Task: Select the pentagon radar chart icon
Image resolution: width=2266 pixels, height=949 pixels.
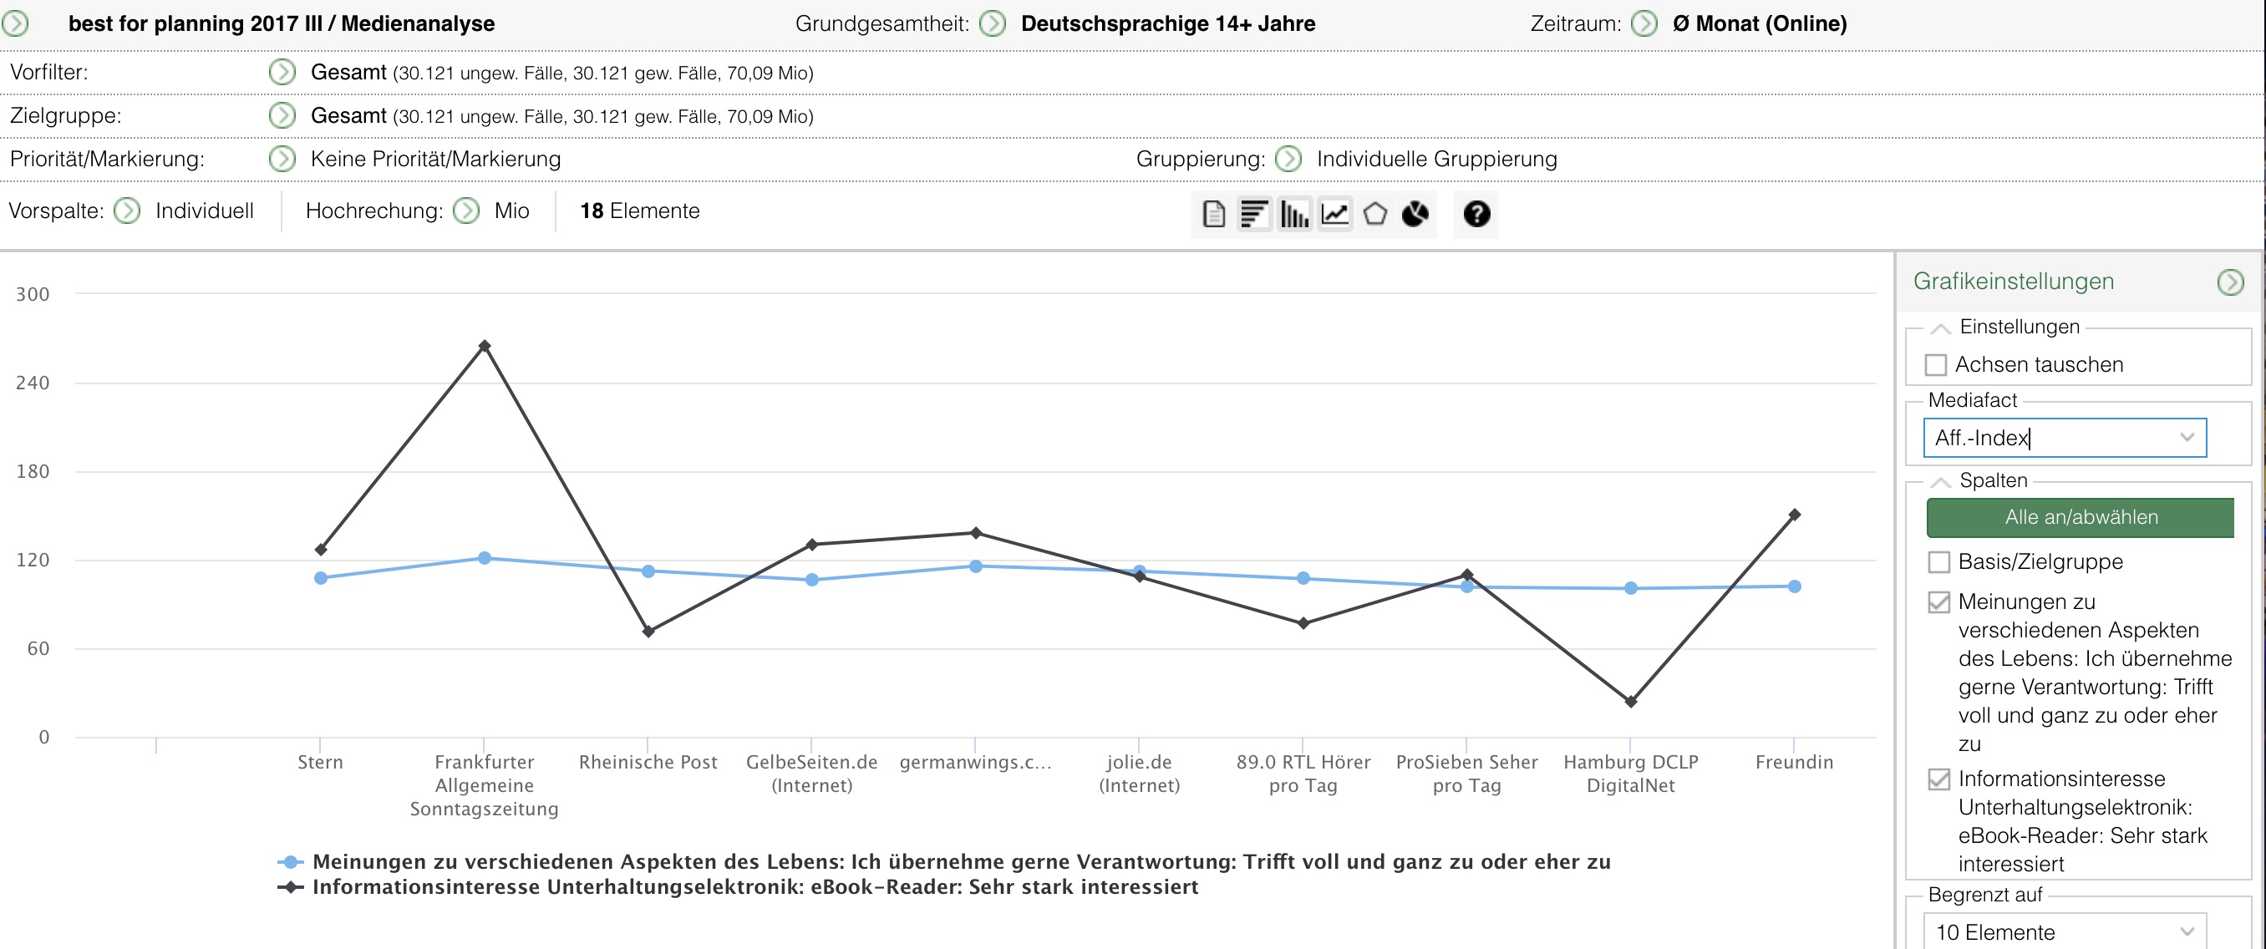Action: pyautogui.click(x=1375, y=214)
